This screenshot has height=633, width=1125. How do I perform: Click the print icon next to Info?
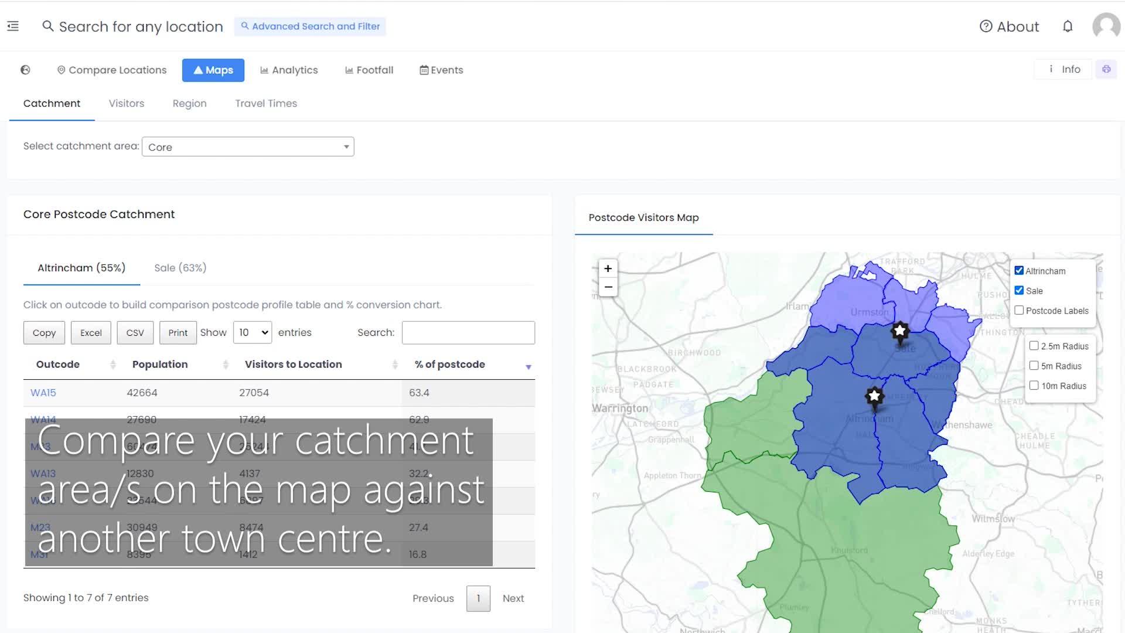(1106, 69)
